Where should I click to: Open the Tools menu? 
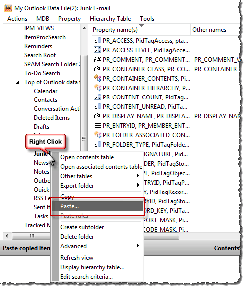[147, 19]
